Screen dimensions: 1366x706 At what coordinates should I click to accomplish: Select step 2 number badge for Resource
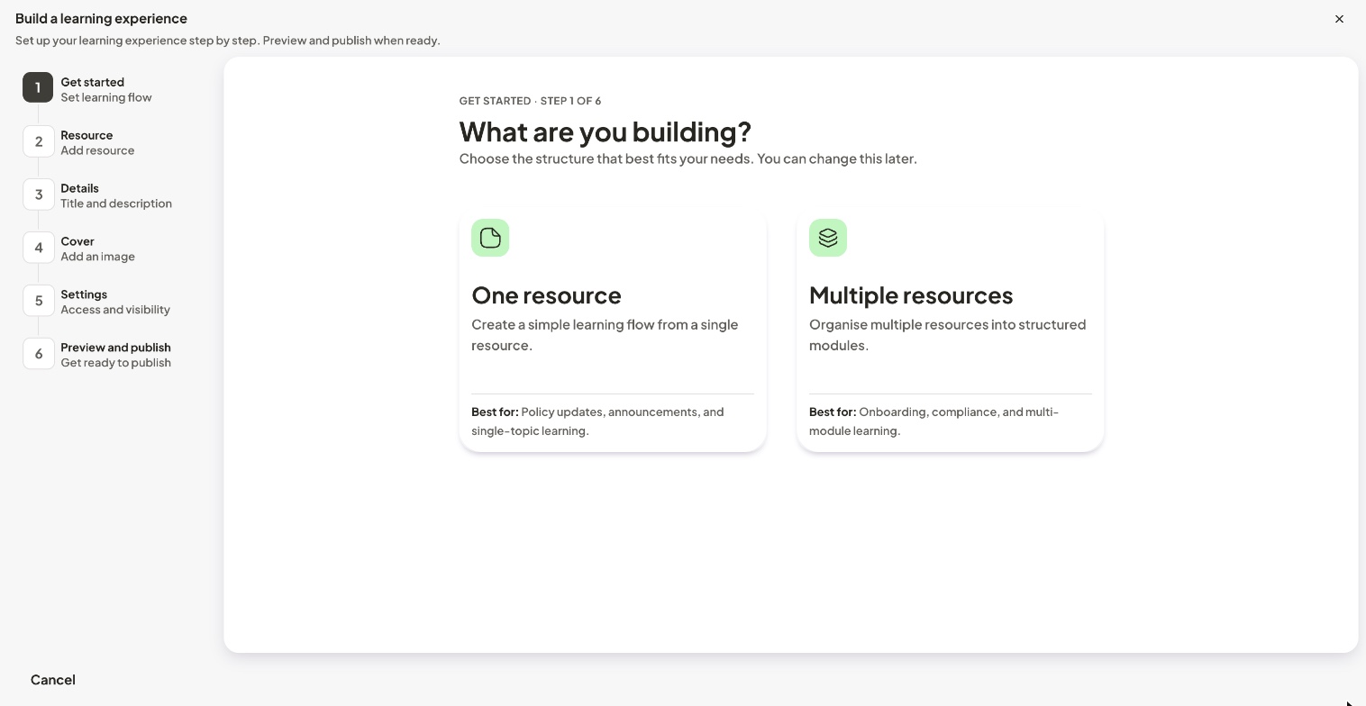click(x=39, y=141)
